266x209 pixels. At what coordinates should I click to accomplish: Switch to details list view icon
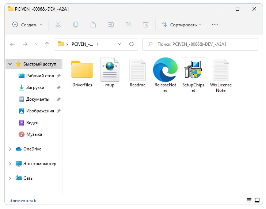click(249, 200)
